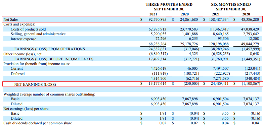Click the SIX MONTHS ENDED header
Screen dimensions: 266x127
click(x=231, y=5)
